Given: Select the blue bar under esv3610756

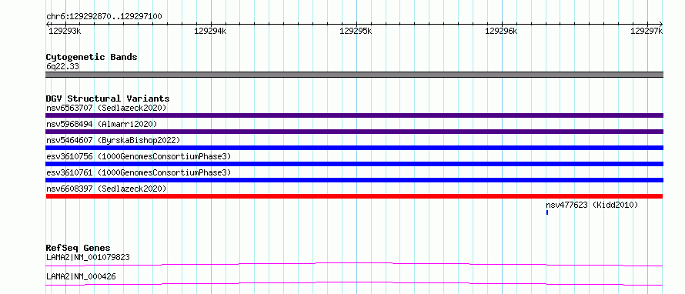Looking at the screenshot, I should [x=354, y=164].
